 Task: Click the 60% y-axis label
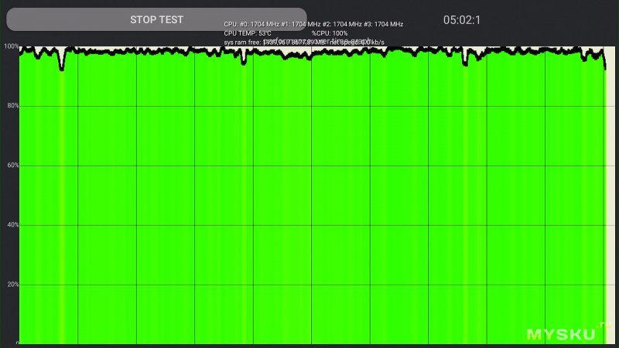pos(10,165)
